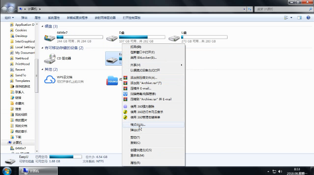
Task: Click 映射网络驱动器 toolbar button
Action: pyautogui.click(x=105, y=18)
